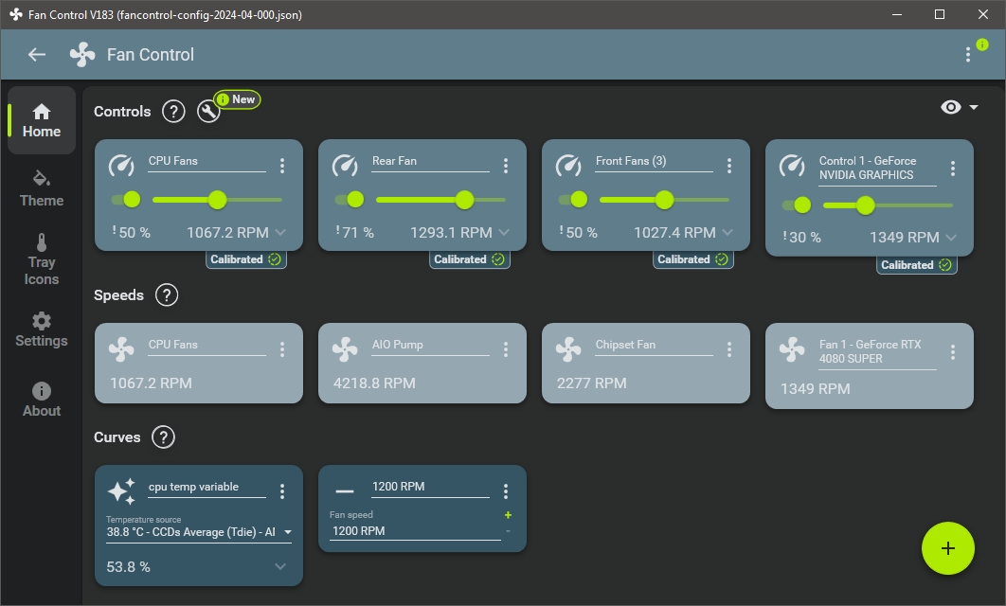
Task: Click the fan icon on the AIO Pump speed card
Action: (x=344, y=350)
